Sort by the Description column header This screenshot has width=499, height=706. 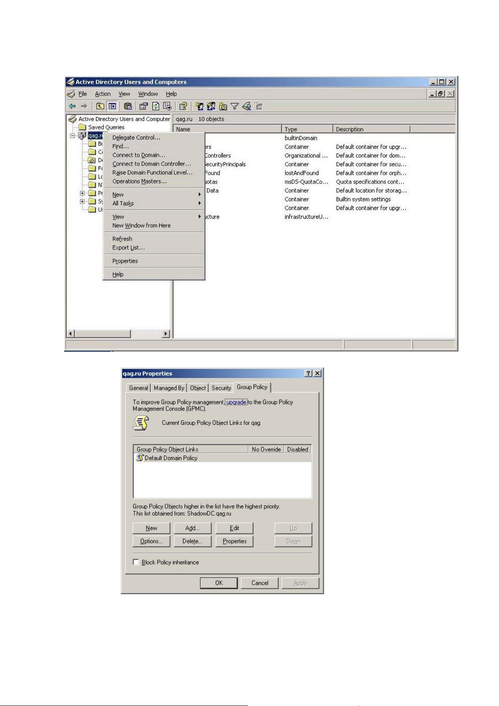372,129
